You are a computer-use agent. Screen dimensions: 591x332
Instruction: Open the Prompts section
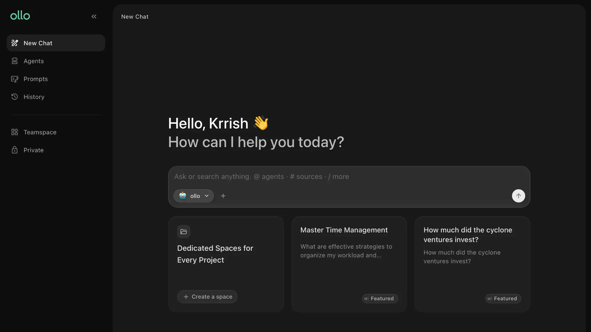(56, 79)
